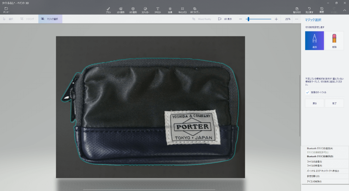Select the トリミング crop tool
This screenshot has width=349, height=191.
pos(27,19)
